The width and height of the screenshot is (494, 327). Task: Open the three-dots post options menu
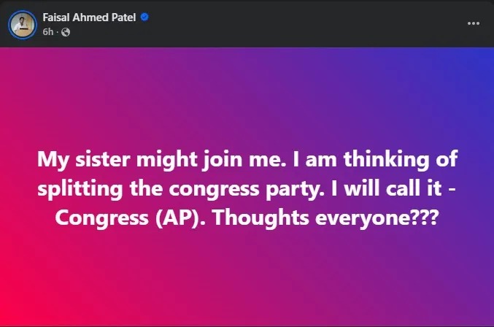point(474,23)
